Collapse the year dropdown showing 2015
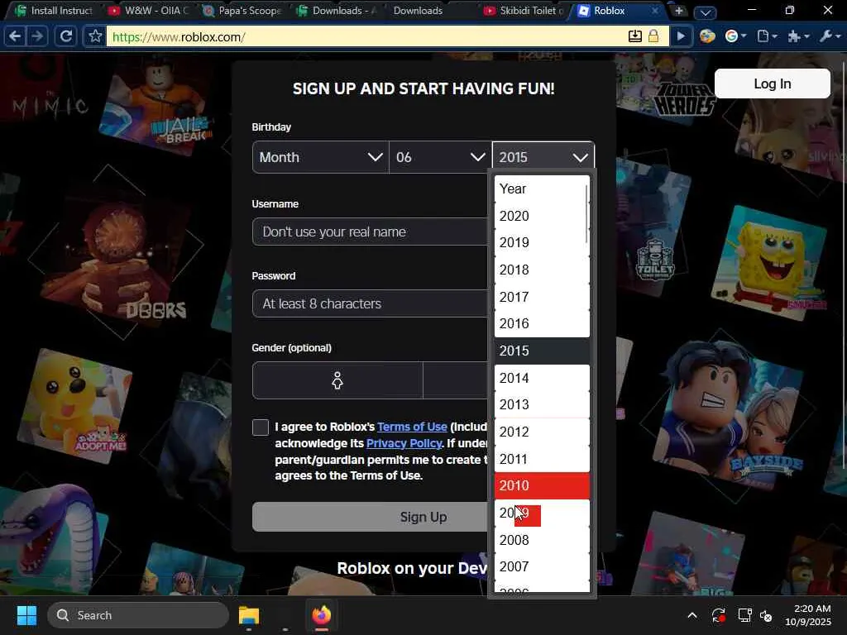847x635 pixels. (543, 157)
